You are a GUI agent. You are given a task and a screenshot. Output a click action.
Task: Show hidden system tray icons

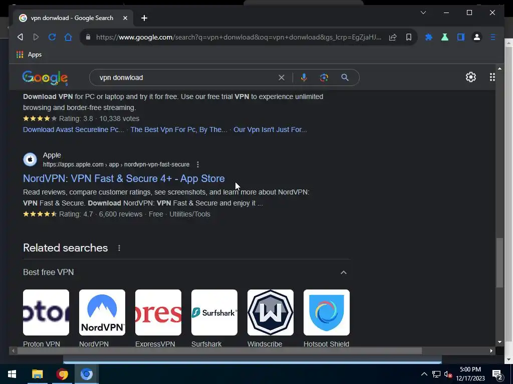point(424,374)
